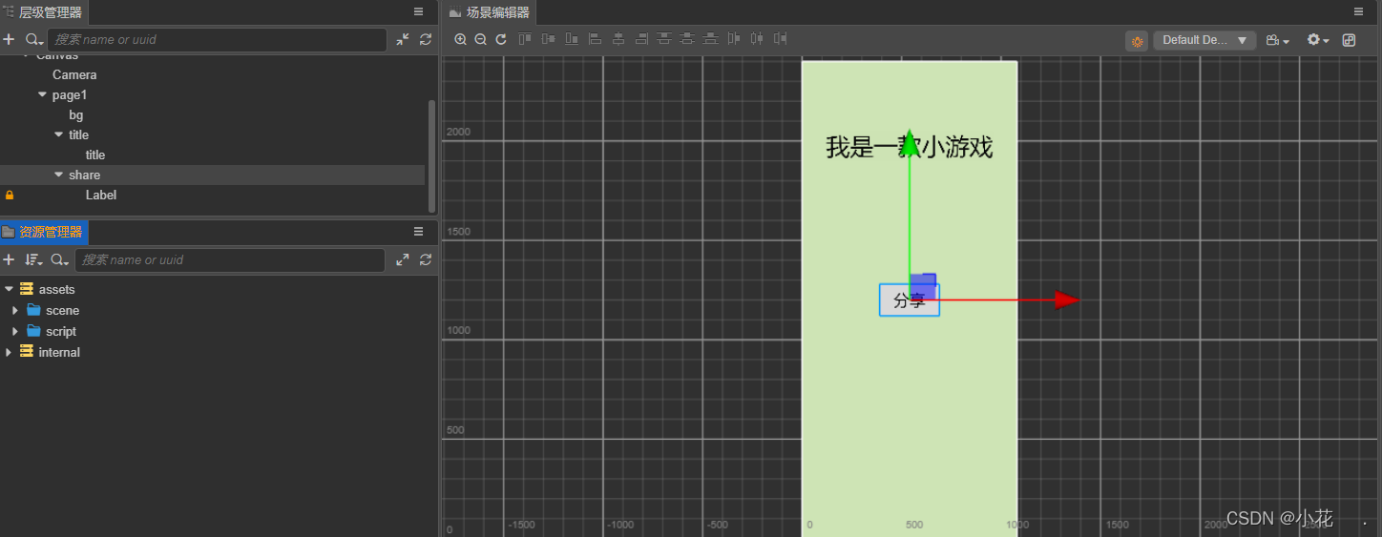Select the child title node
1382x537 pixels.
point(95,155)
